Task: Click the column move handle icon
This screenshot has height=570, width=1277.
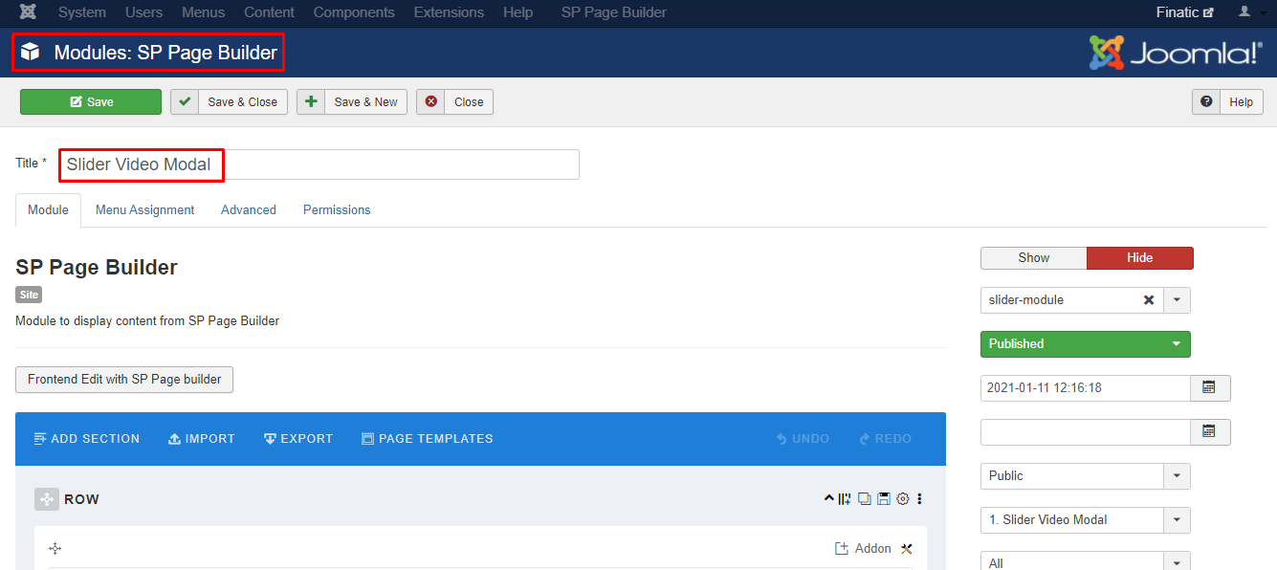Action: (55, 549)
